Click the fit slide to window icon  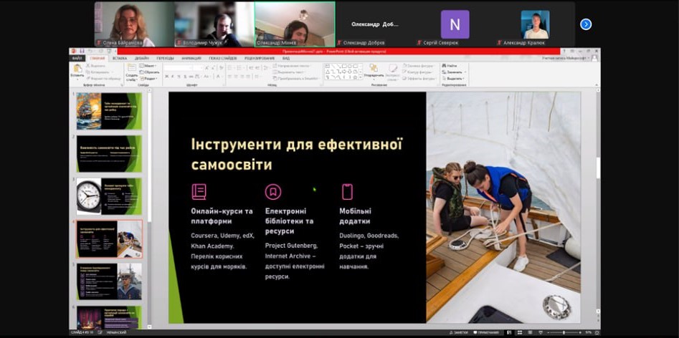[x=597, y=332]
